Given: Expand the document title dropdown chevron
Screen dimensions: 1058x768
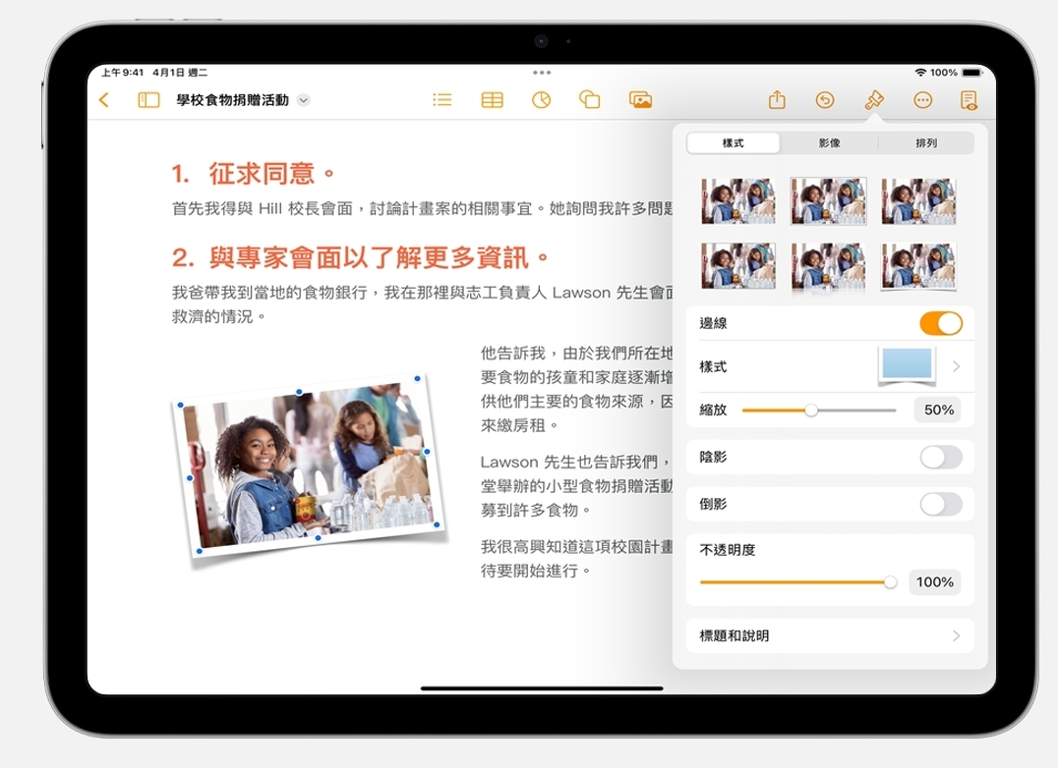Looking at the screenshot, I should 304,100.
